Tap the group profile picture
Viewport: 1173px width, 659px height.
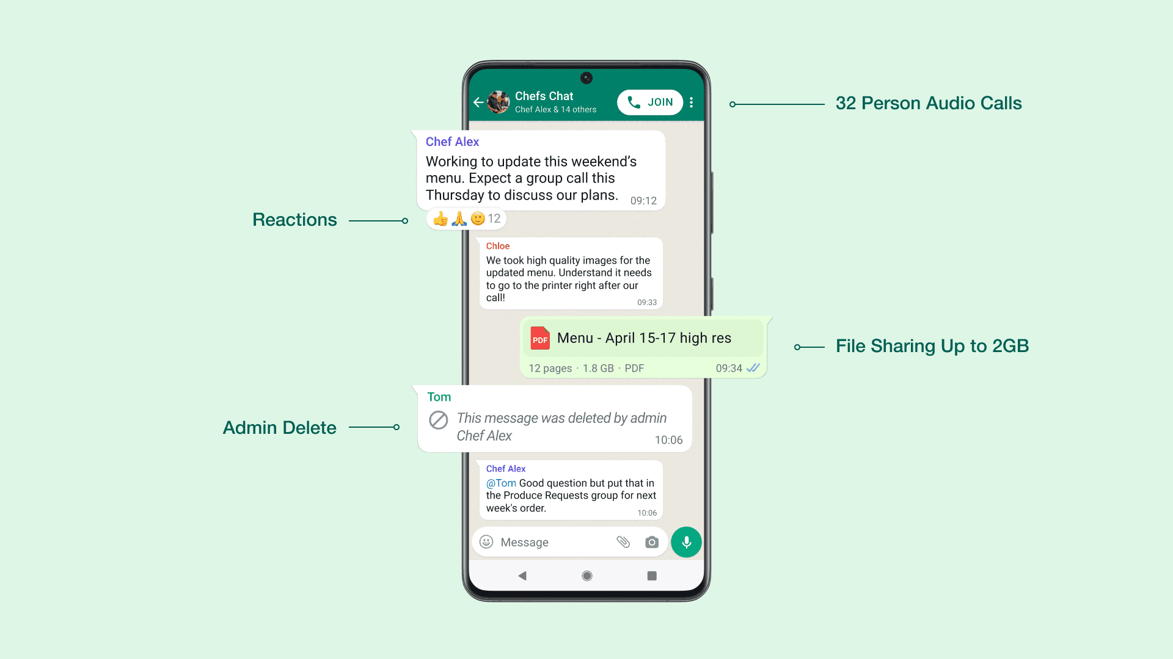tap(499, 102)
